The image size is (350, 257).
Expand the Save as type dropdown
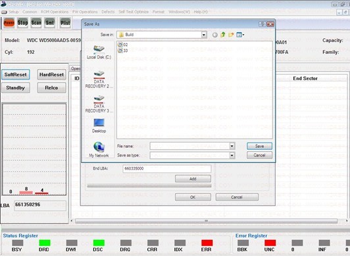tap(232, 155)
